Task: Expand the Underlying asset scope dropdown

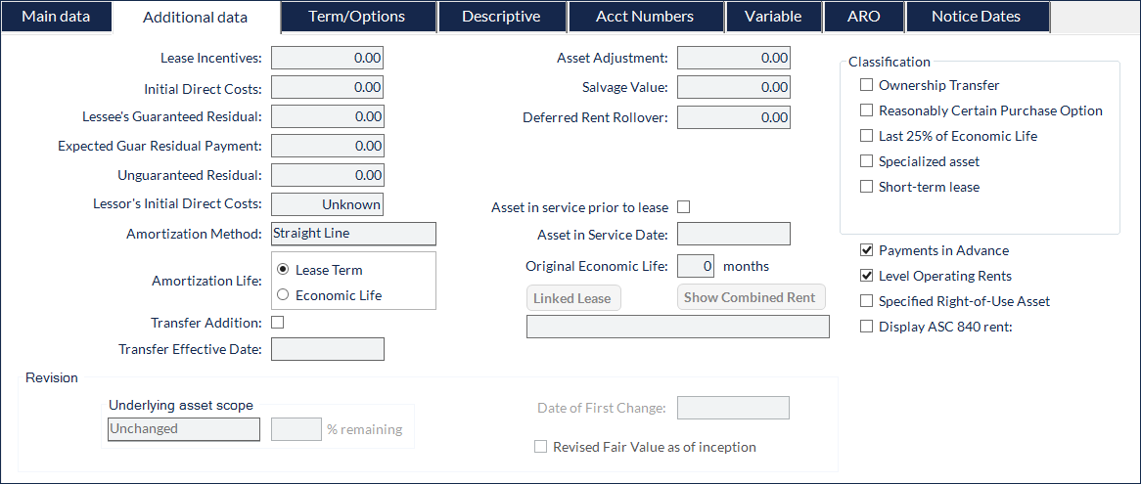Action: point(183,429)
